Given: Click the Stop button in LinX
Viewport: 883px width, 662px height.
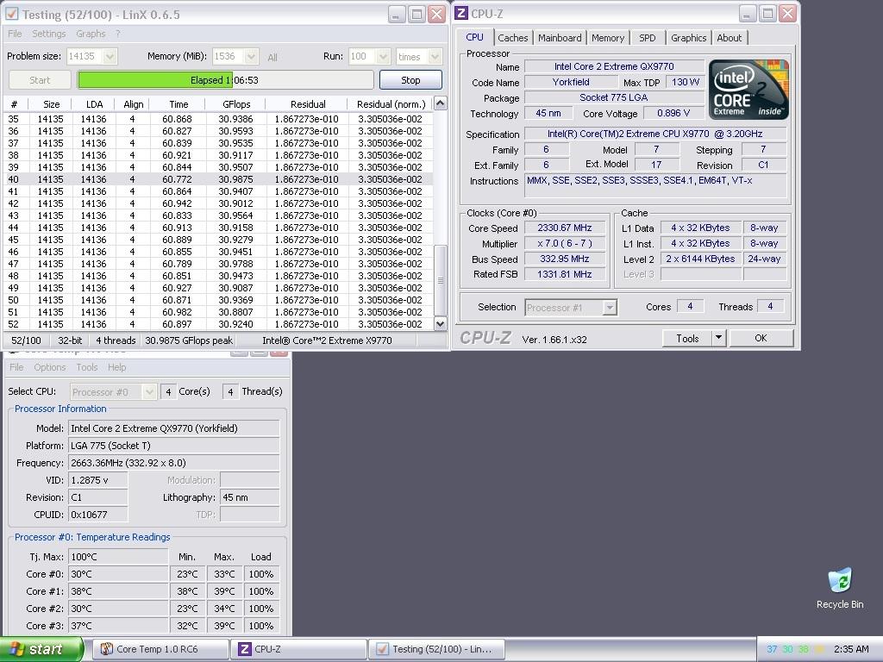Looking at the screenshot, I should point(410,80).
